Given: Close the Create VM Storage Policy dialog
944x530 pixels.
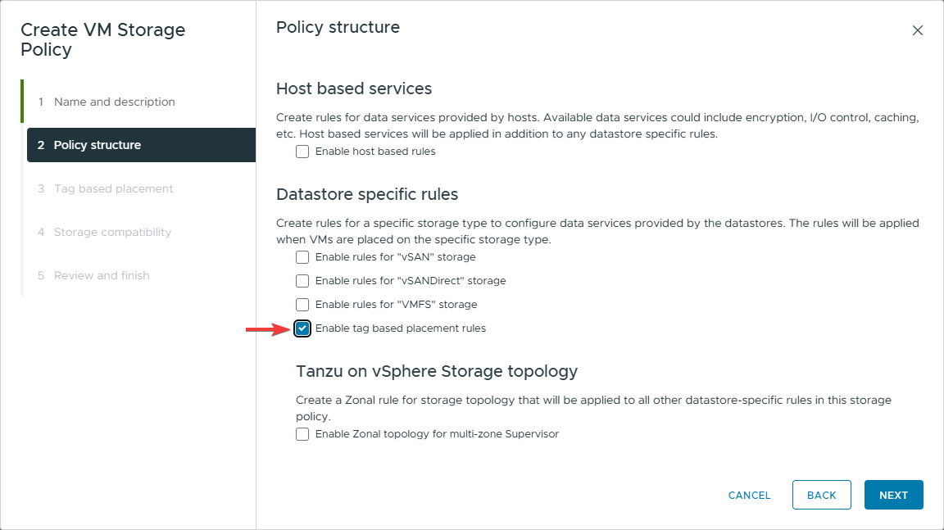Looking at the screenshot, I should point(917,31).
